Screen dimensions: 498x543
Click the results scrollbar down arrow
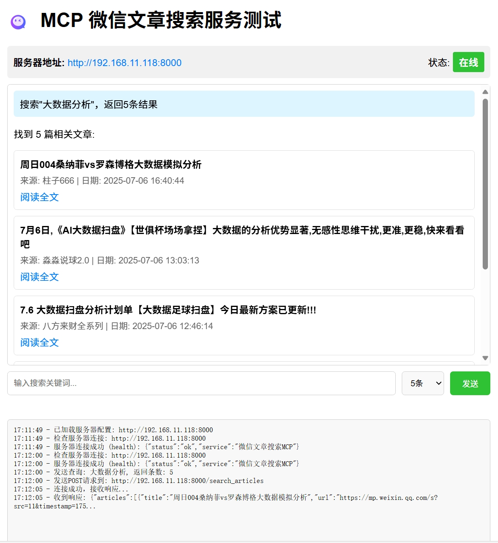click(x=485, y=358)
